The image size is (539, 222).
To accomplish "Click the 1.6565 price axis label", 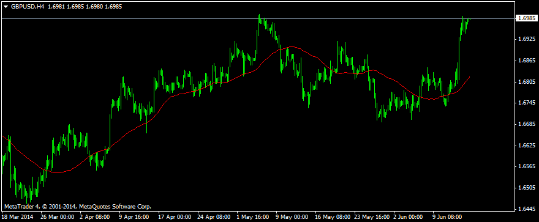I will click(x=526, y=166).
